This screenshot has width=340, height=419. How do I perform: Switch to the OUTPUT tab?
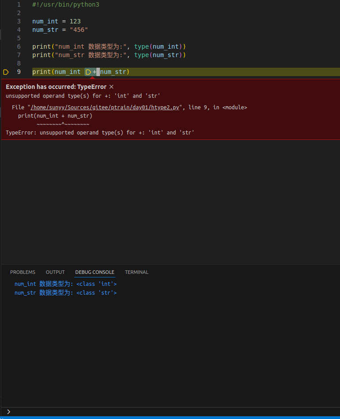coord(55,272)
